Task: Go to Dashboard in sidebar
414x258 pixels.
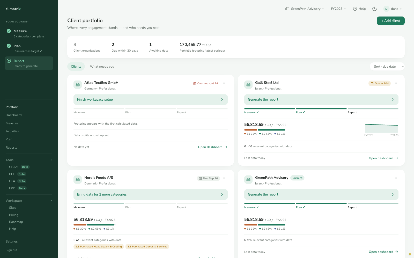Action: pos(14,115)
